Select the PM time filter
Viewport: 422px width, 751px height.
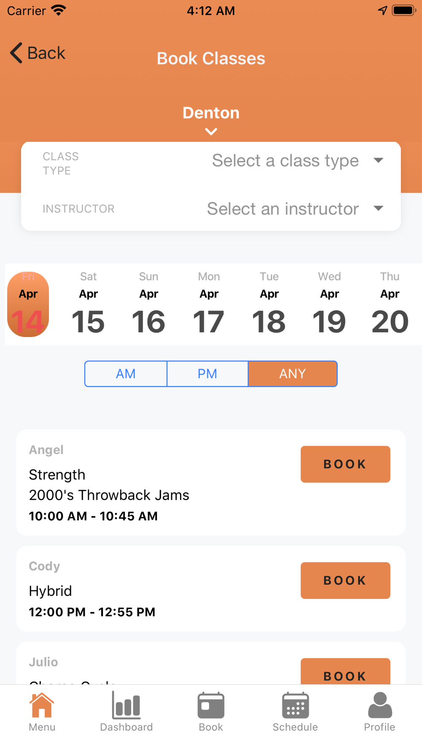208,374
